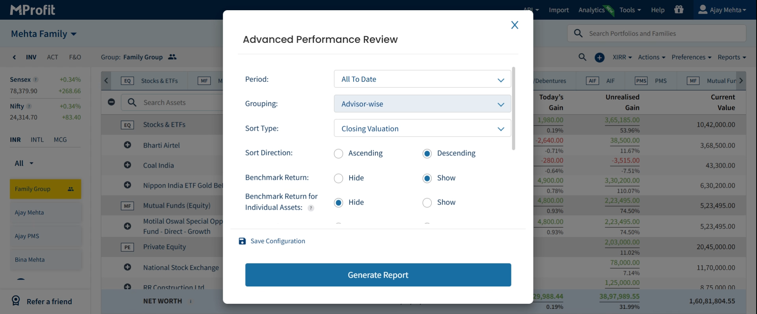The height and width of the screenshot is (314, 757).
Task: Click the blue add plus icon
Action: click(x=599, y=57)
